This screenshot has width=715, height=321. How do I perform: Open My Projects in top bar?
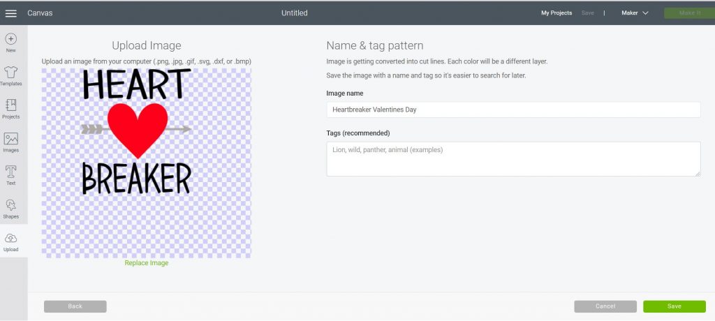[556, 13]
